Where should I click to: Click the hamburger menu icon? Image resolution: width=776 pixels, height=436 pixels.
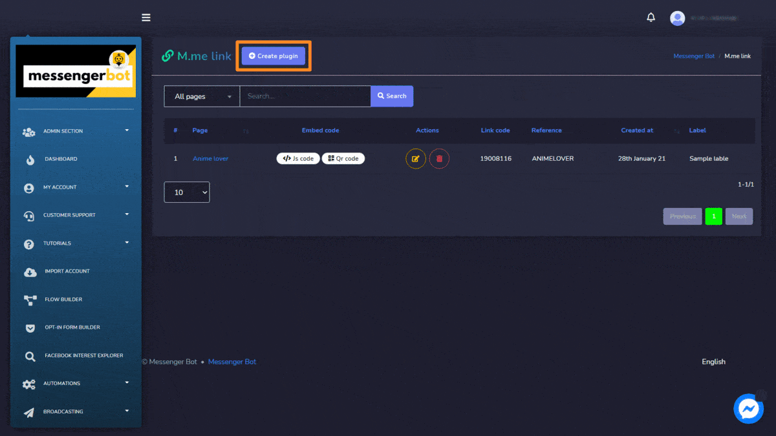[x=146, y=17]
